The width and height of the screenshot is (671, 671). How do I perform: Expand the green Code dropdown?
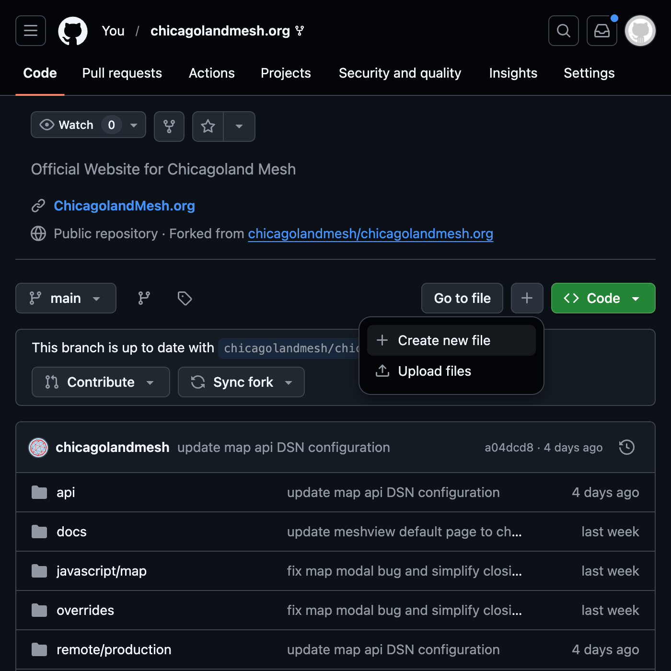pos(603,298)
